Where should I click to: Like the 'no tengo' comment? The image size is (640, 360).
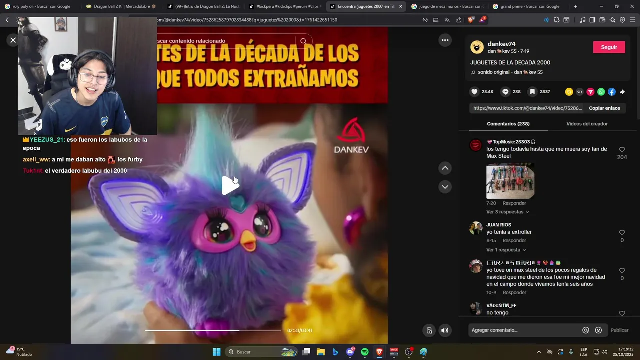[x=622, y=313]
